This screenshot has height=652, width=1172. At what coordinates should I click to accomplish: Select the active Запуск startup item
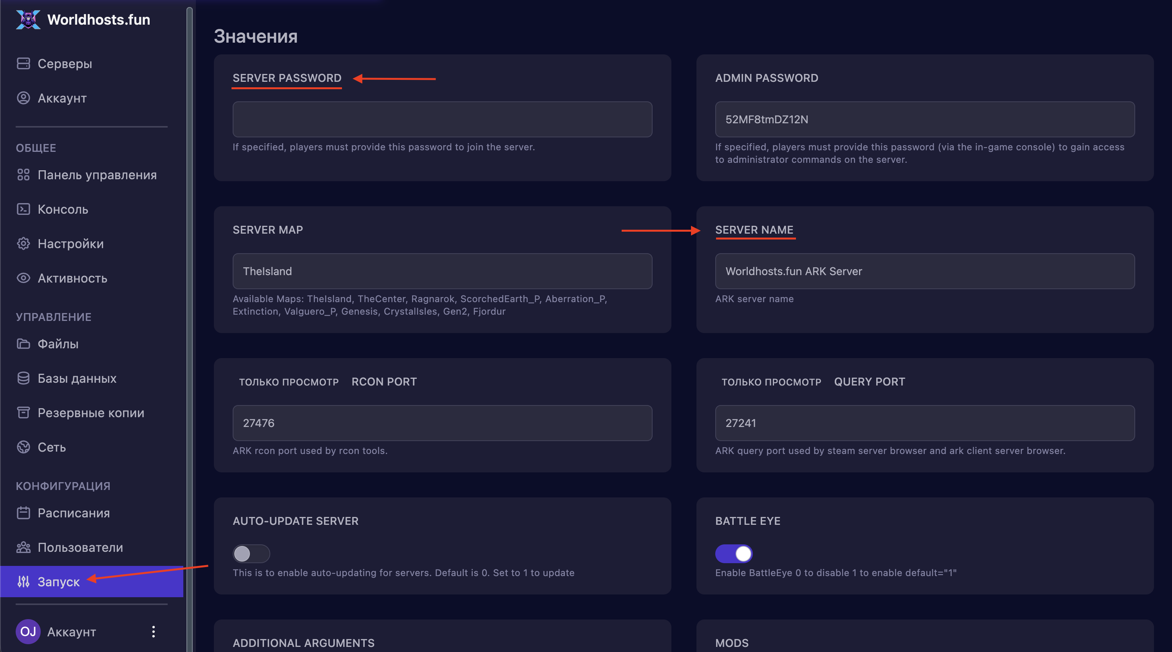tap(58, 582)
